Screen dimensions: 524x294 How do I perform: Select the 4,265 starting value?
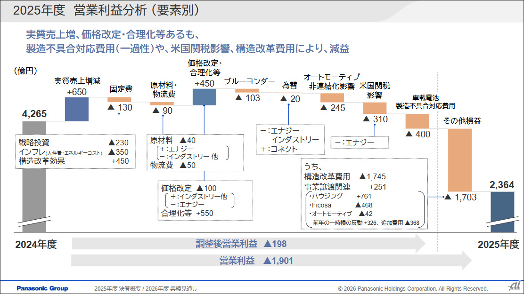(x=34, y=114)
